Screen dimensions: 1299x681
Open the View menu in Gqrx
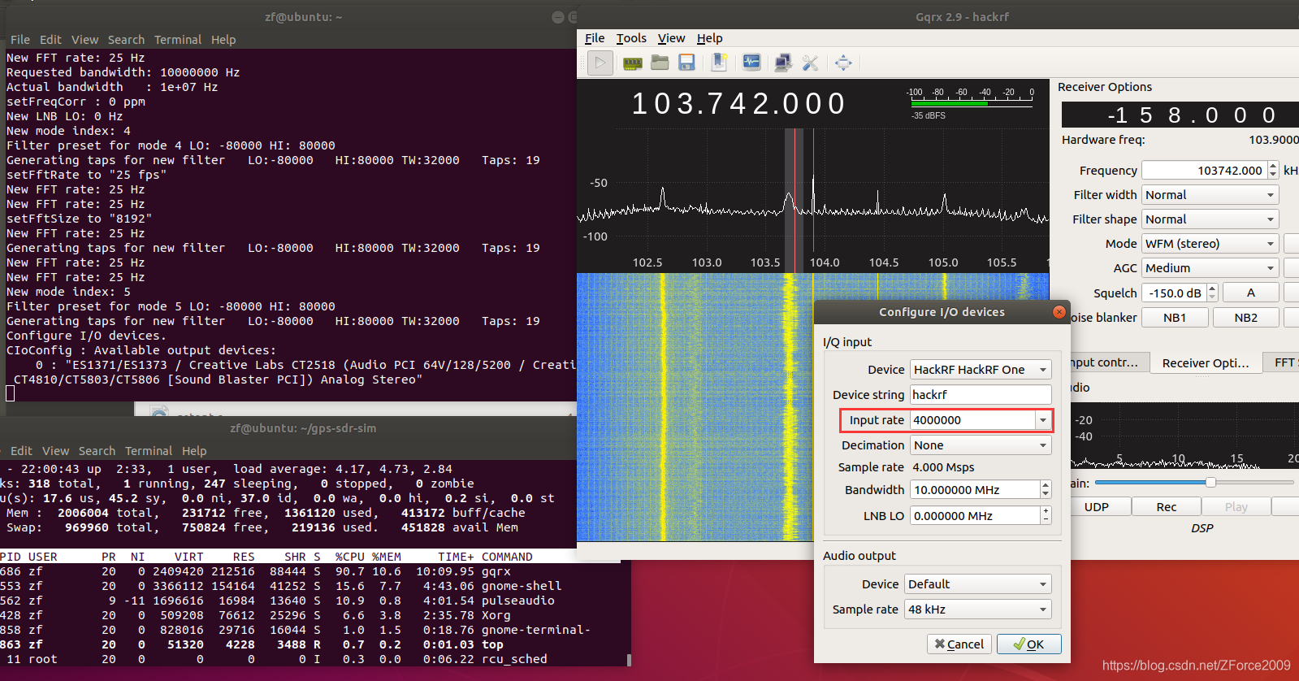pos(671,38)
